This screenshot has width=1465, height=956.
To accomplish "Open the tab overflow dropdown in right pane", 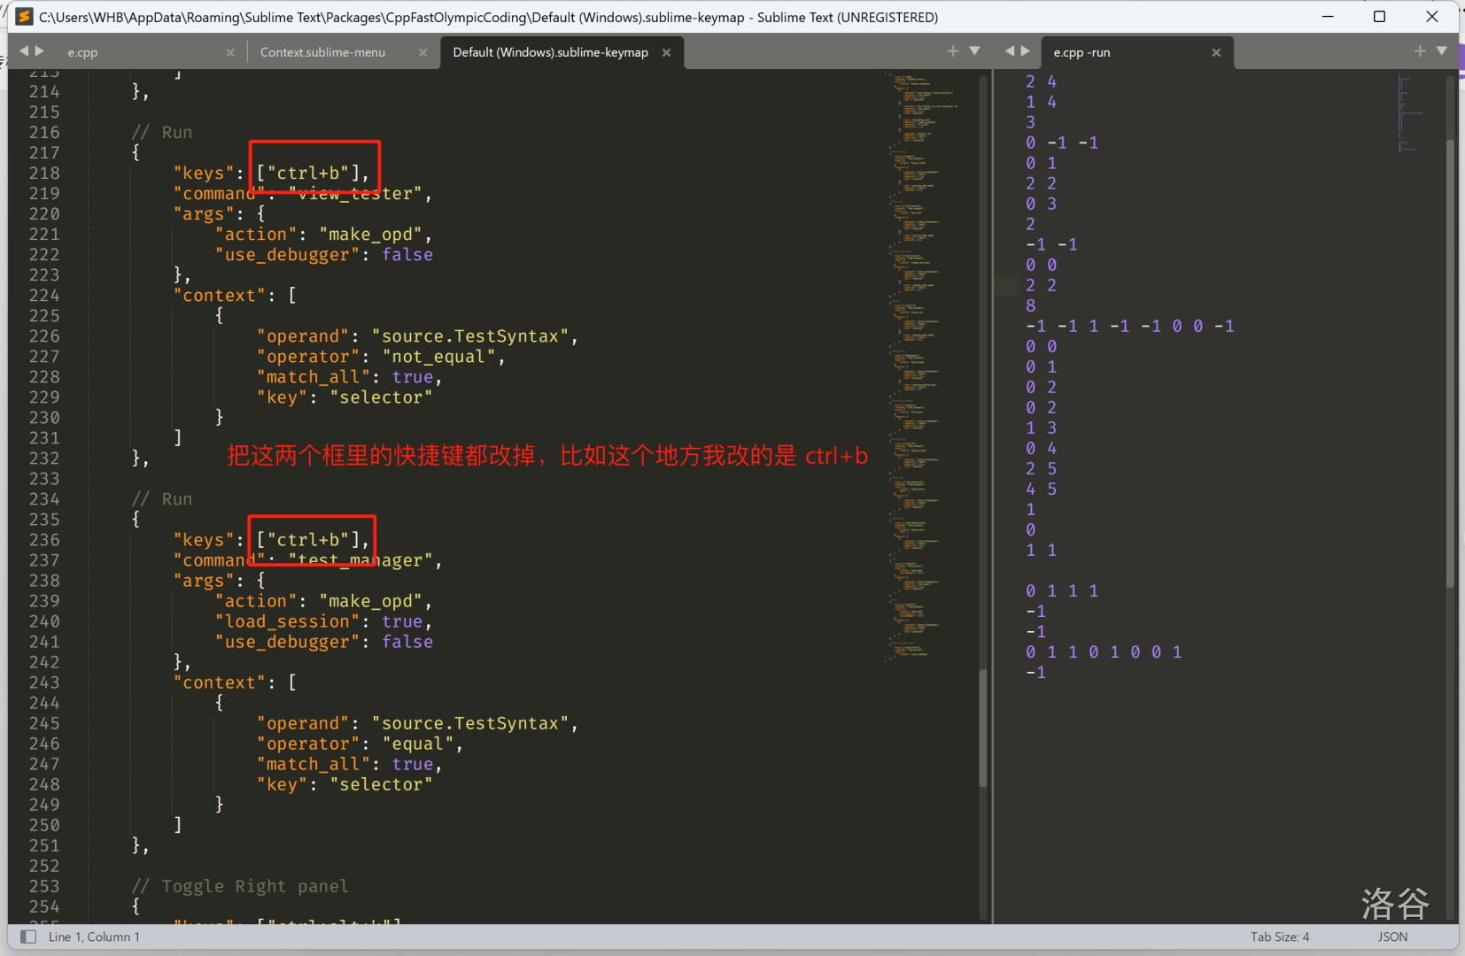I will 1443,51.
